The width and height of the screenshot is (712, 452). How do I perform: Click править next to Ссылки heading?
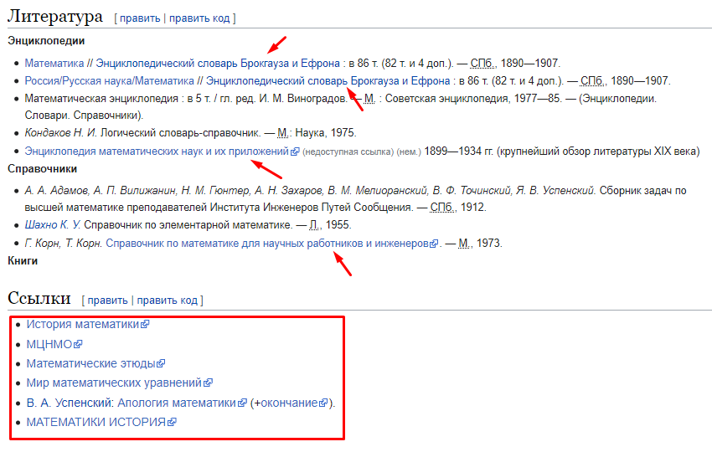(107, 300)
